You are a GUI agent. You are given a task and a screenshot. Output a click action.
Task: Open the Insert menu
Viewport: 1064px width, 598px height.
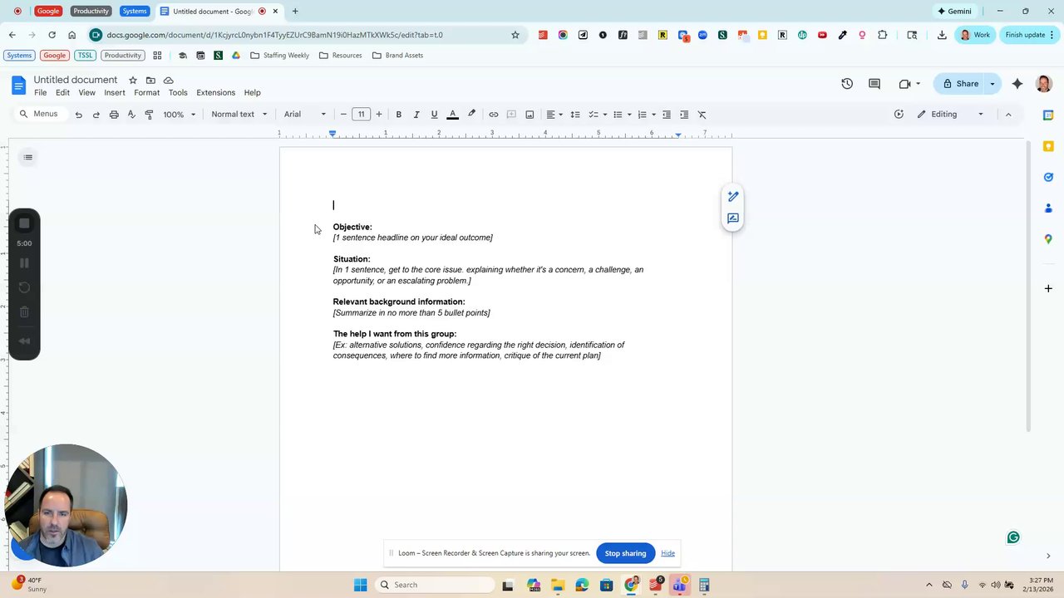[115, 93]
